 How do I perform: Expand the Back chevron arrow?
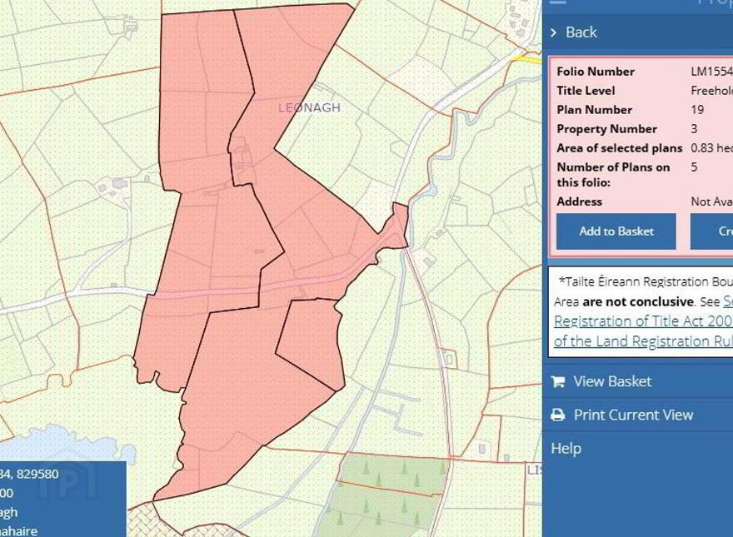click(x=554, y=32)
